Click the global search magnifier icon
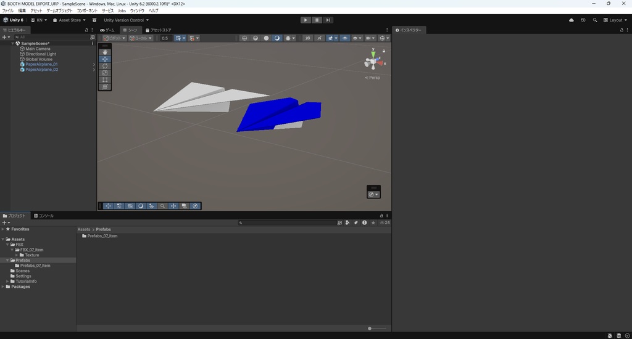Image resolution: width=632 pixels, height=339 pixels. 595,20
